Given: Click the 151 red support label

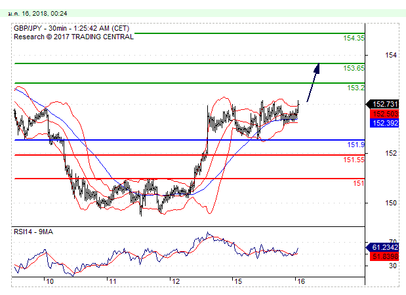Looking at the screenshot, I should tap(359, 183).
